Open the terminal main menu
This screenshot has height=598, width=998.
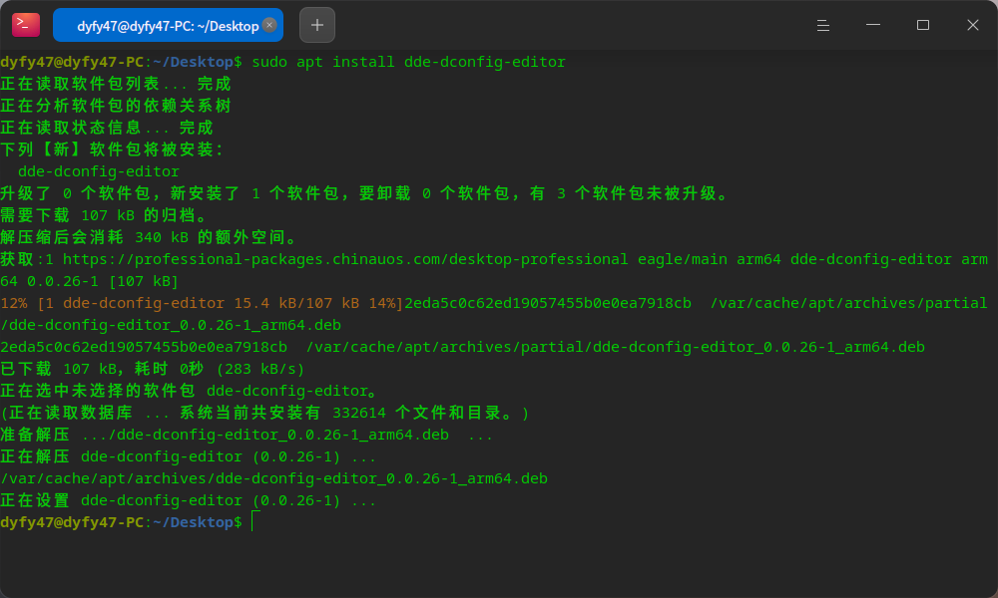(x=823, y=25)
